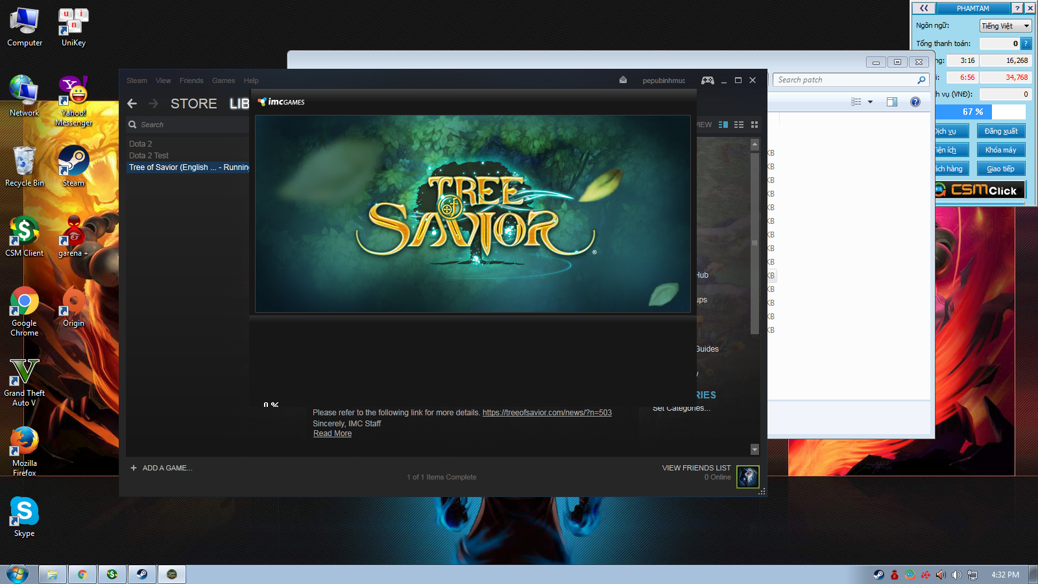Open the Games menu in Steam

pos(223,80)
